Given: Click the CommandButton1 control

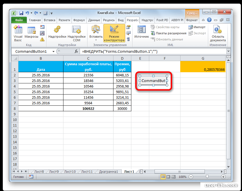Looking at the screenshot, I should (153, 81).
